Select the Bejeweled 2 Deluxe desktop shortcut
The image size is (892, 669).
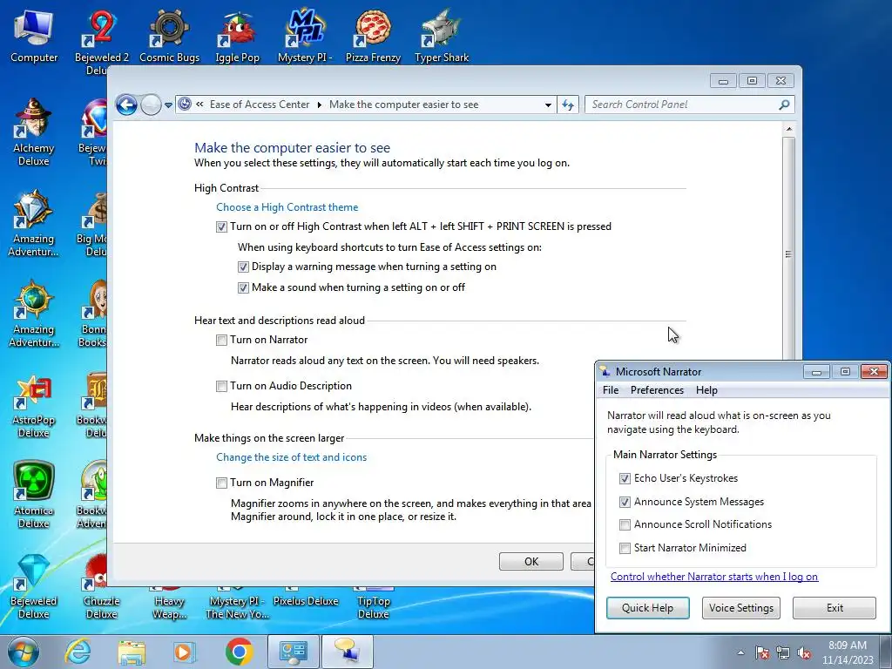[101, 41]
